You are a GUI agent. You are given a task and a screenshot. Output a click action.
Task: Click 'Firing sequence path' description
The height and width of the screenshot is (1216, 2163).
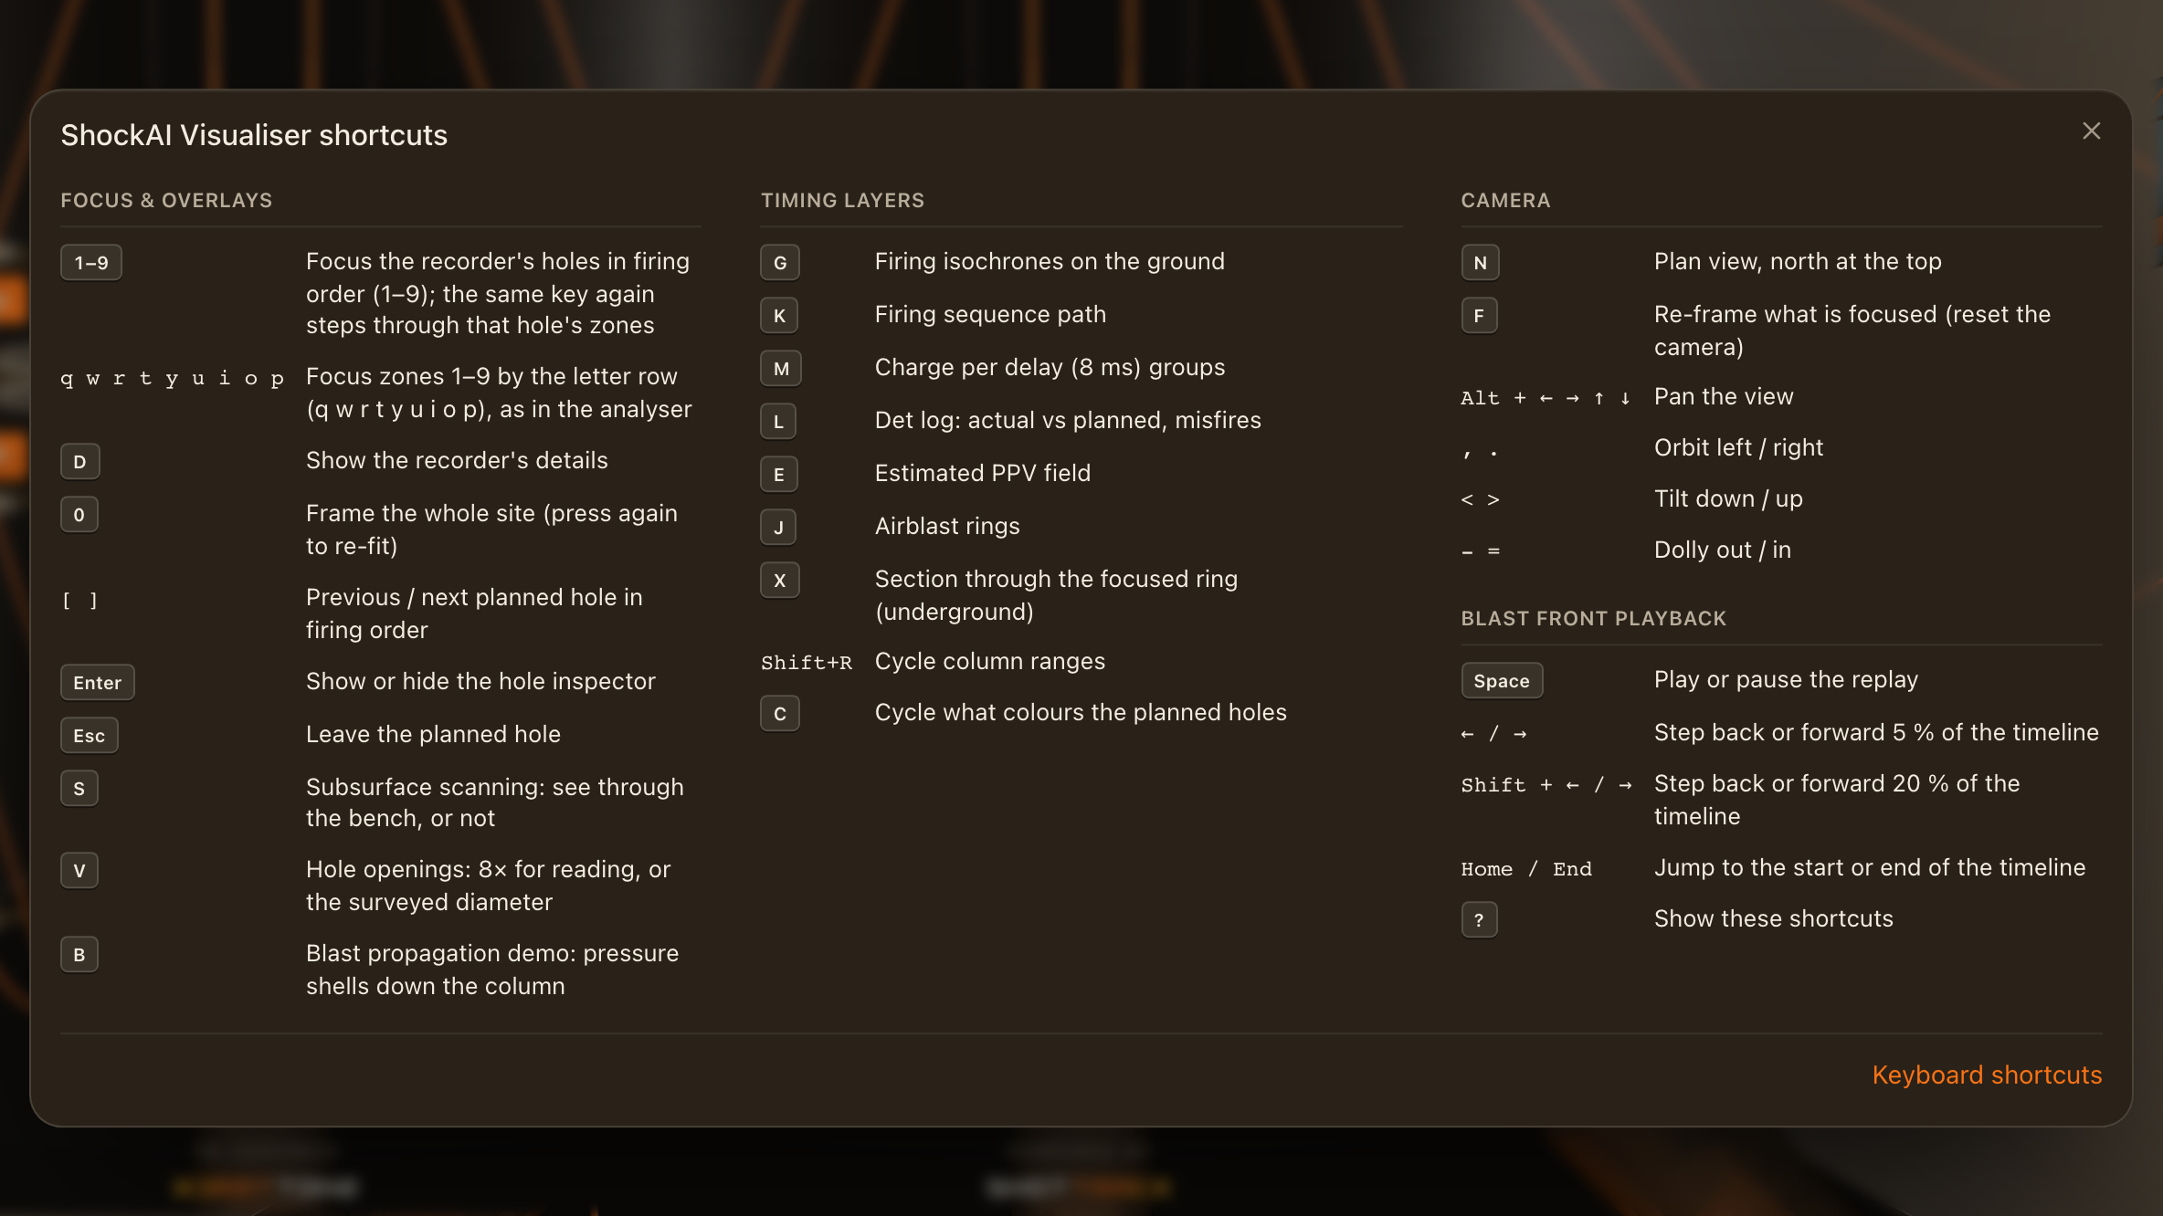[990, 314]
